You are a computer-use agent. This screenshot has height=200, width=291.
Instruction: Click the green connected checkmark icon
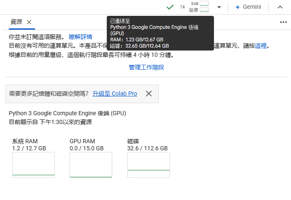tap(170, 7)
